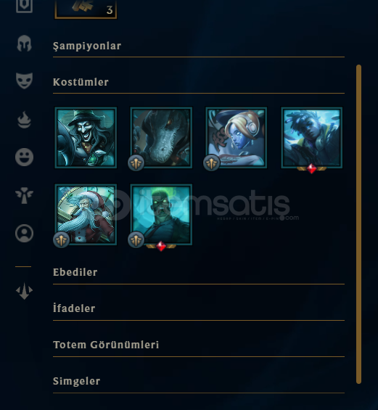Screen dimensions: 378x410
Task: Click the badge icon on the dragon skin
Action: (136, 163)
